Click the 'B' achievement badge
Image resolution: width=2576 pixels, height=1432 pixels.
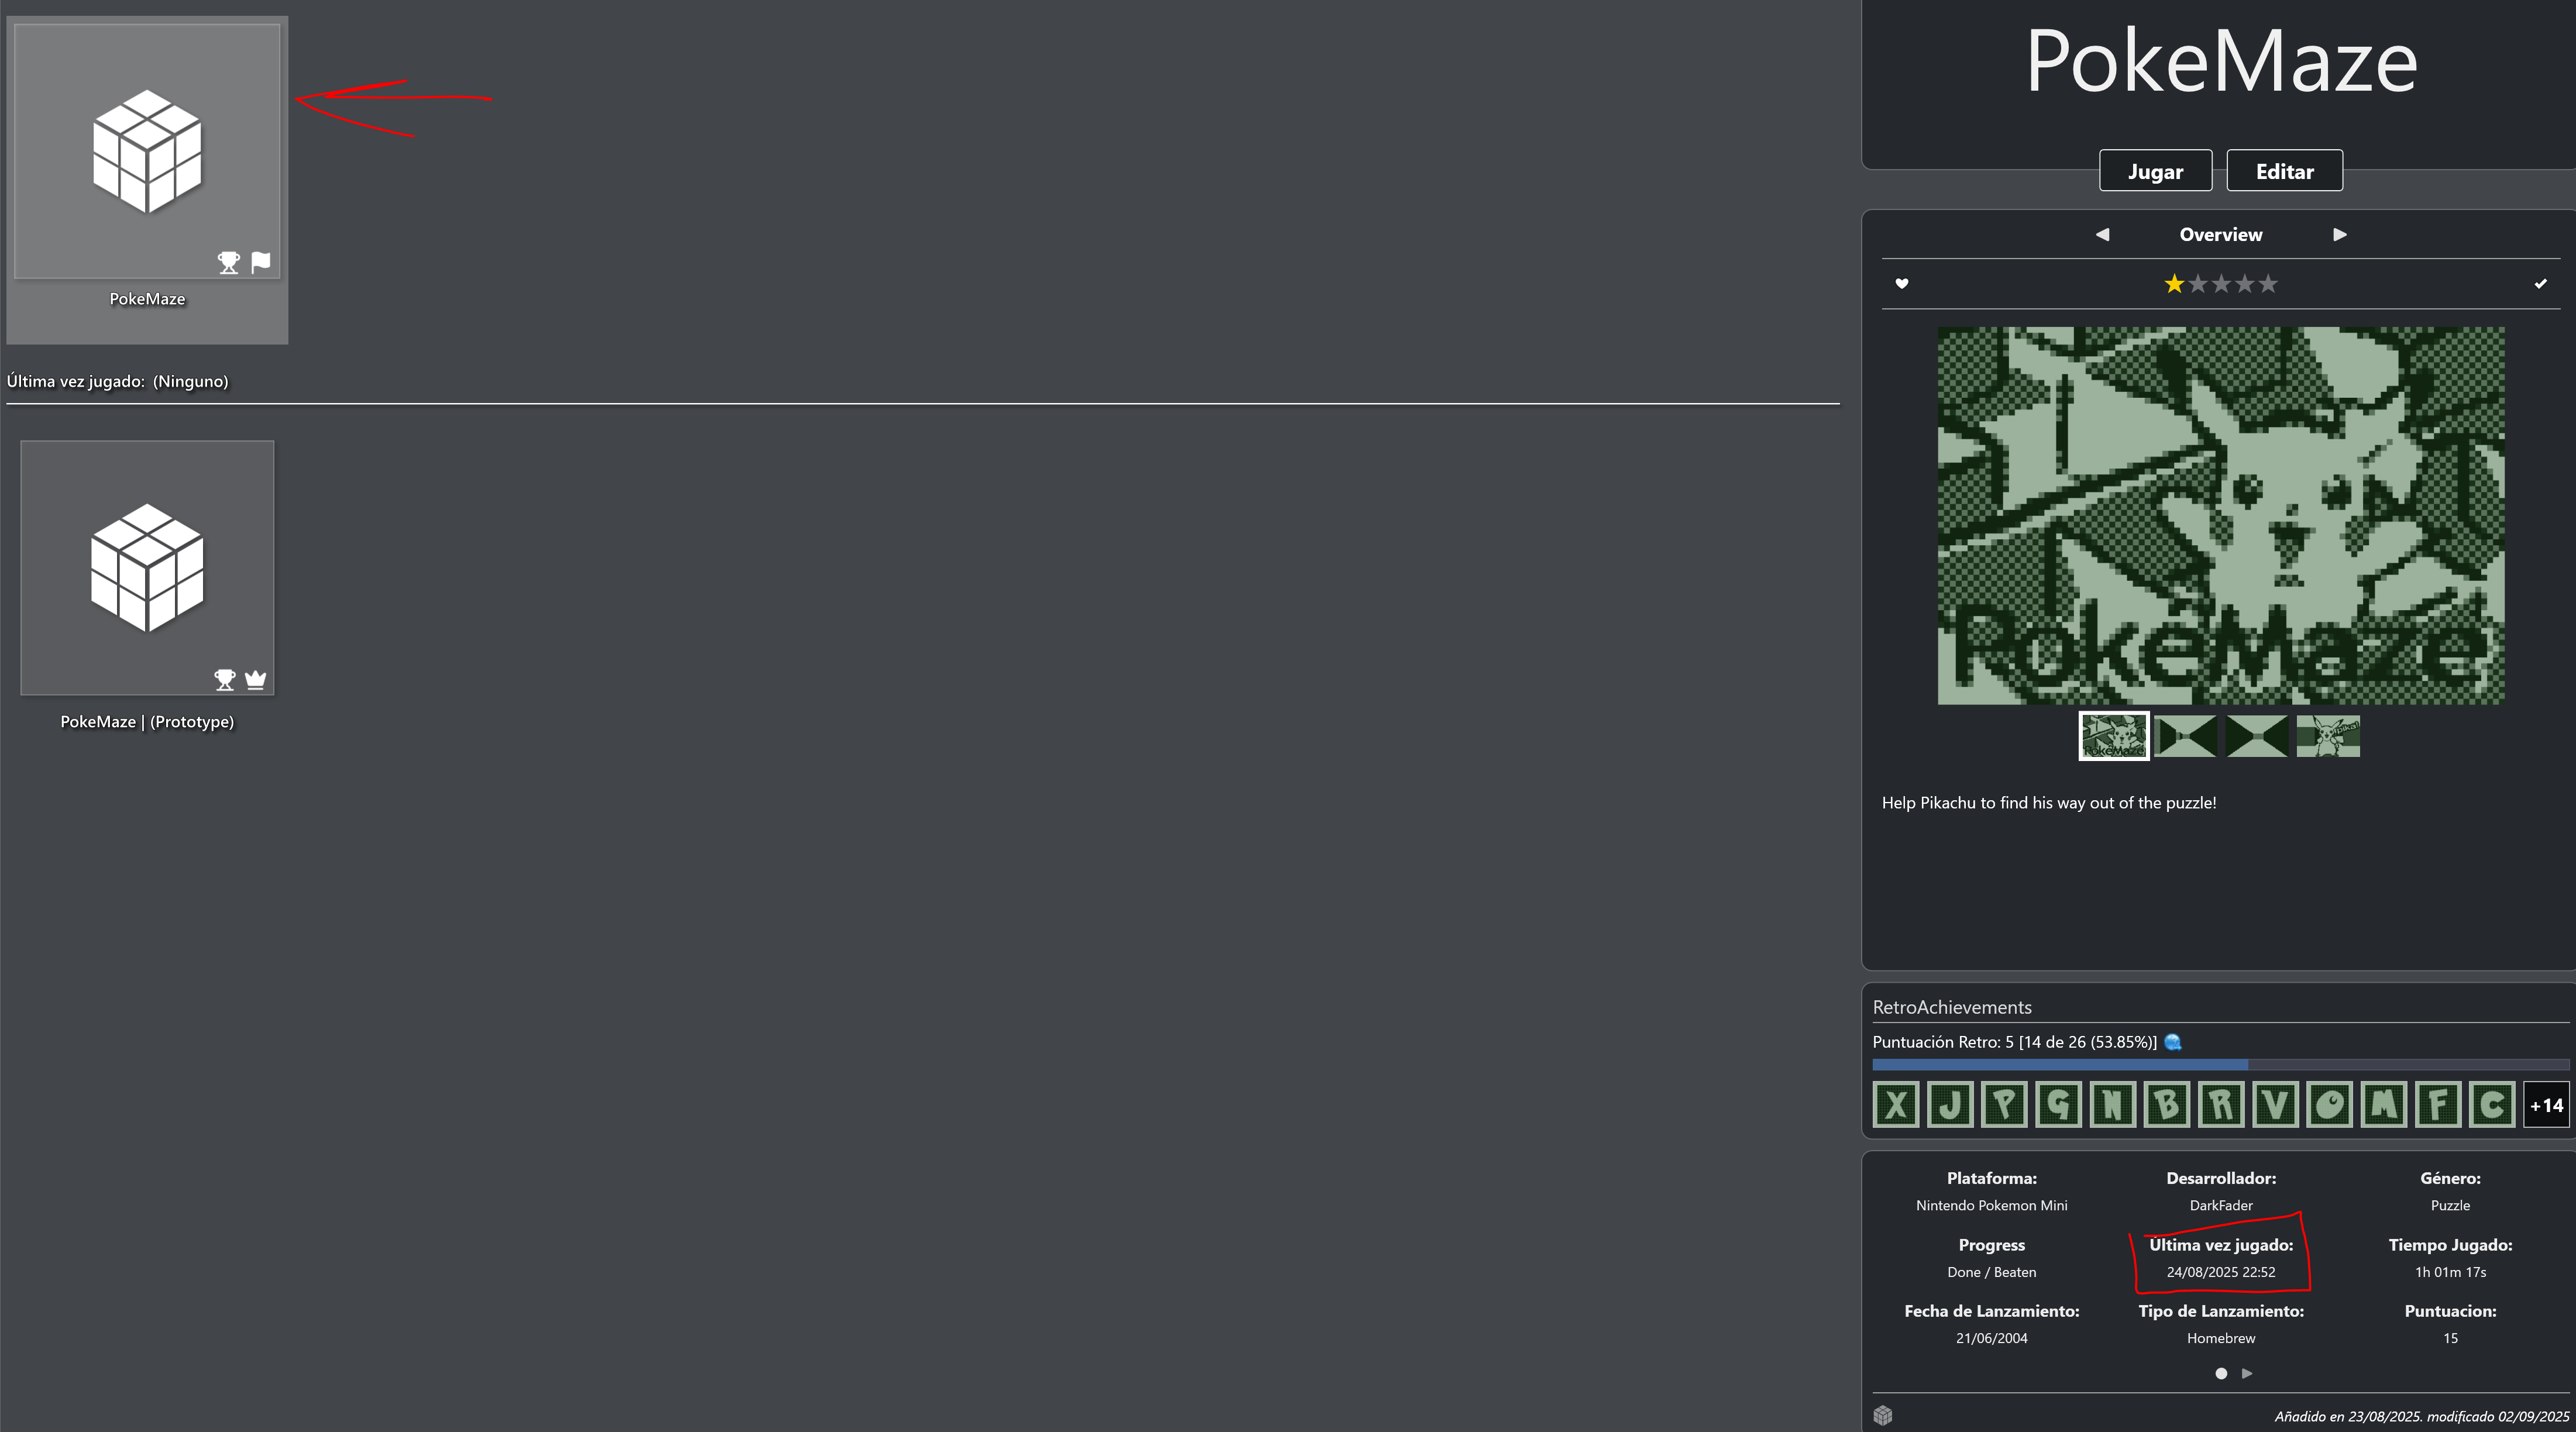click(2167, 1105)
